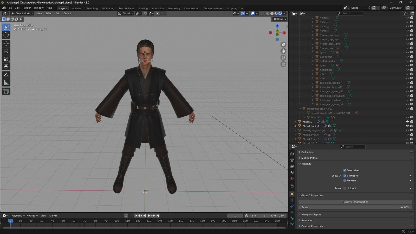The image size is (416, 234).
Task: Switch to solid viewport shading
Action: point(272,14)
